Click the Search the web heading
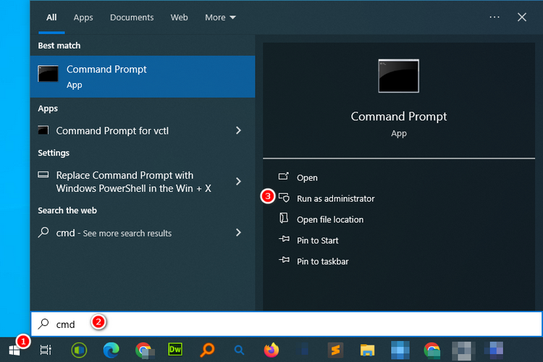Image resolution: width=543 pixels, height=362 pixels. point(67,211)
